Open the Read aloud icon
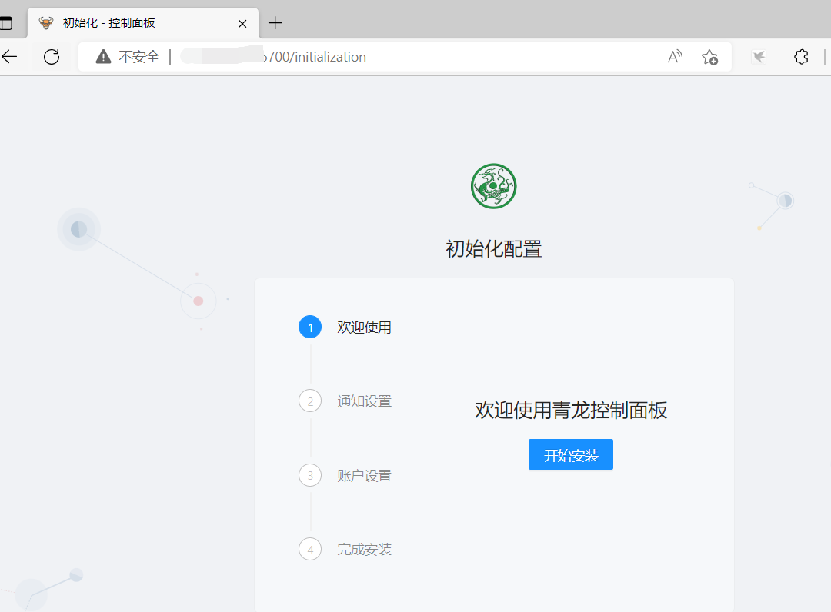 point(676,57)
